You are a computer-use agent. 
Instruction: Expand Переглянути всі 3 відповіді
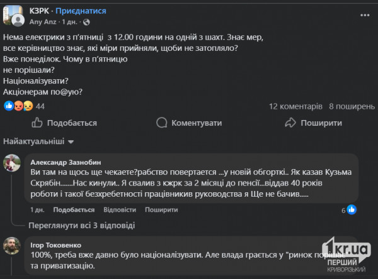point(81,224)
